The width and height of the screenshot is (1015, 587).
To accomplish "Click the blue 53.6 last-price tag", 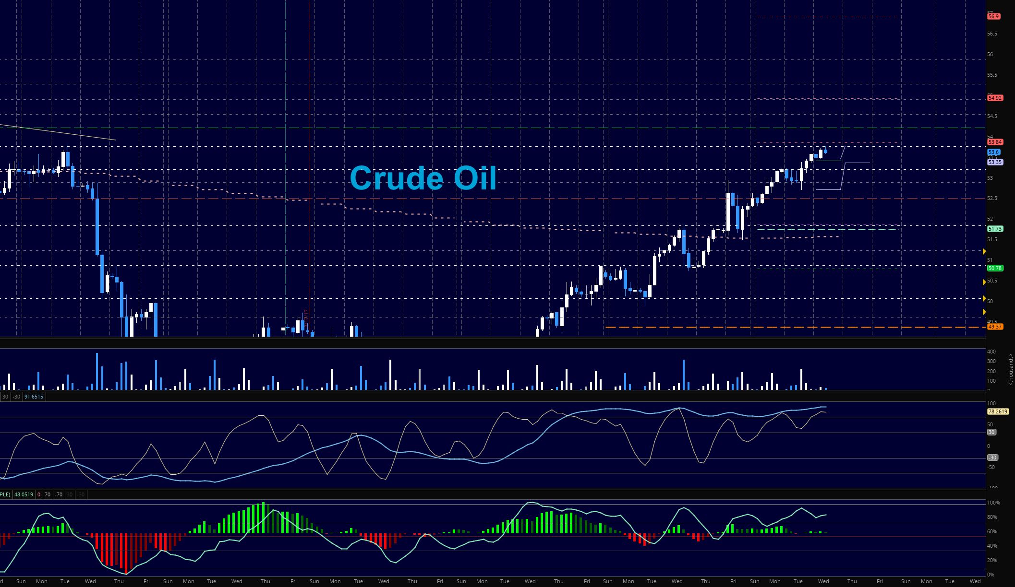I will tap(993, 152).
